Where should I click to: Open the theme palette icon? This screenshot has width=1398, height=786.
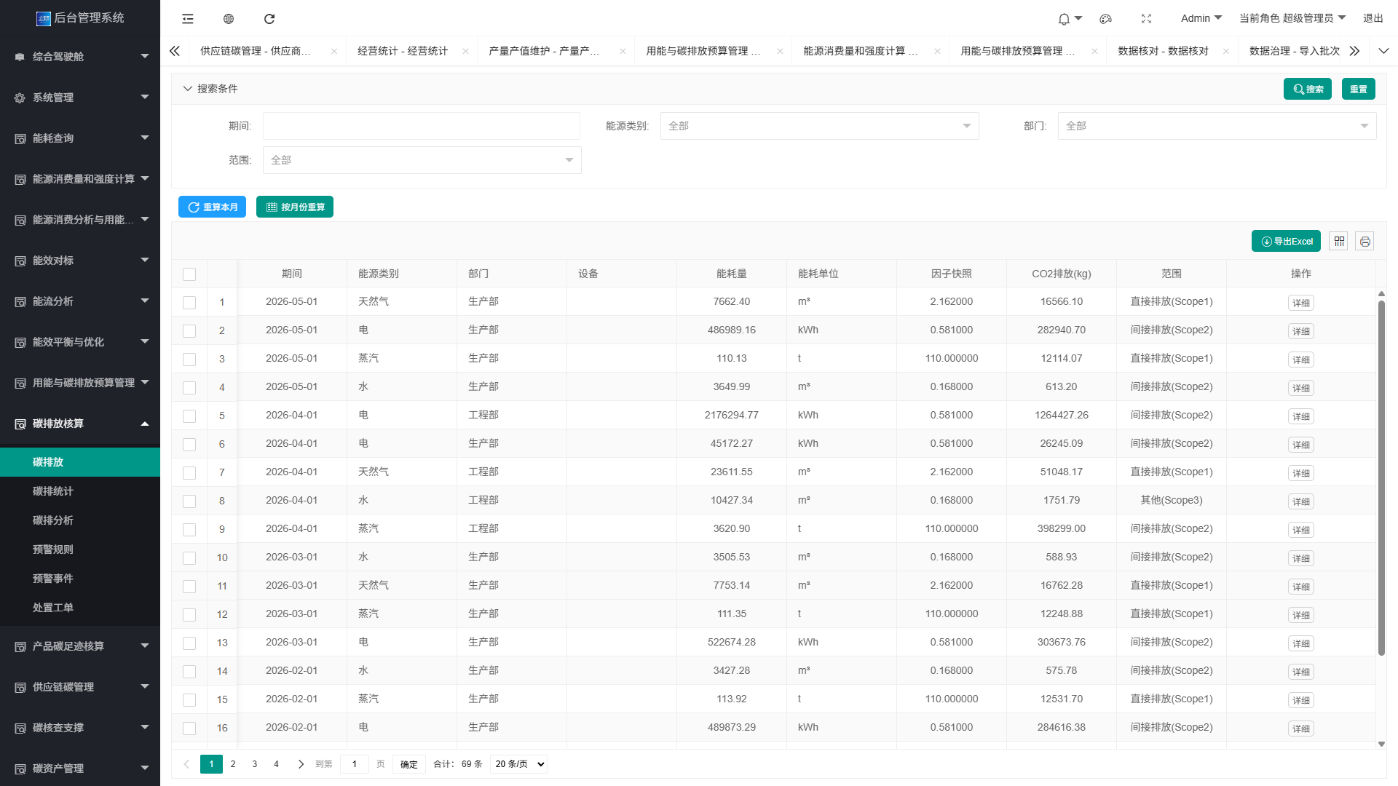tap(1105, 19)
